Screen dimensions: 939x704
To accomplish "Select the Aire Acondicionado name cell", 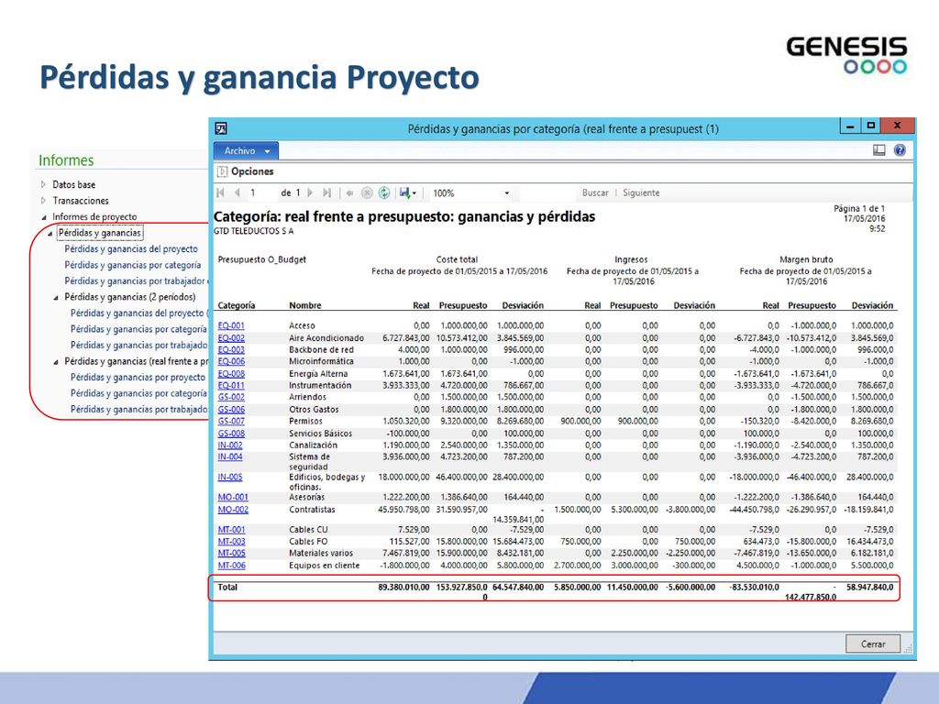I will point(326,338).
